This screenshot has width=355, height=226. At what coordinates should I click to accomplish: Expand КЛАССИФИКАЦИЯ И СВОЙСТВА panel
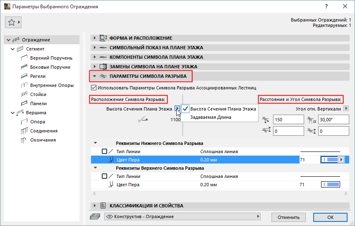point(95,206)
